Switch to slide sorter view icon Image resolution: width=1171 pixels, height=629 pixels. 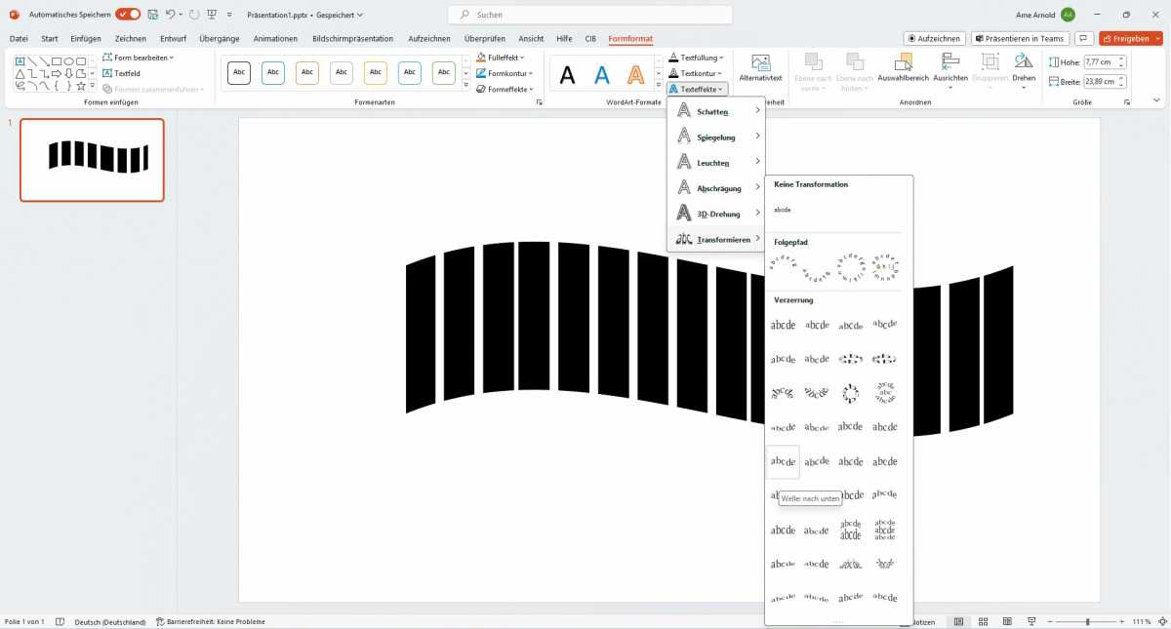pos(981,621)
